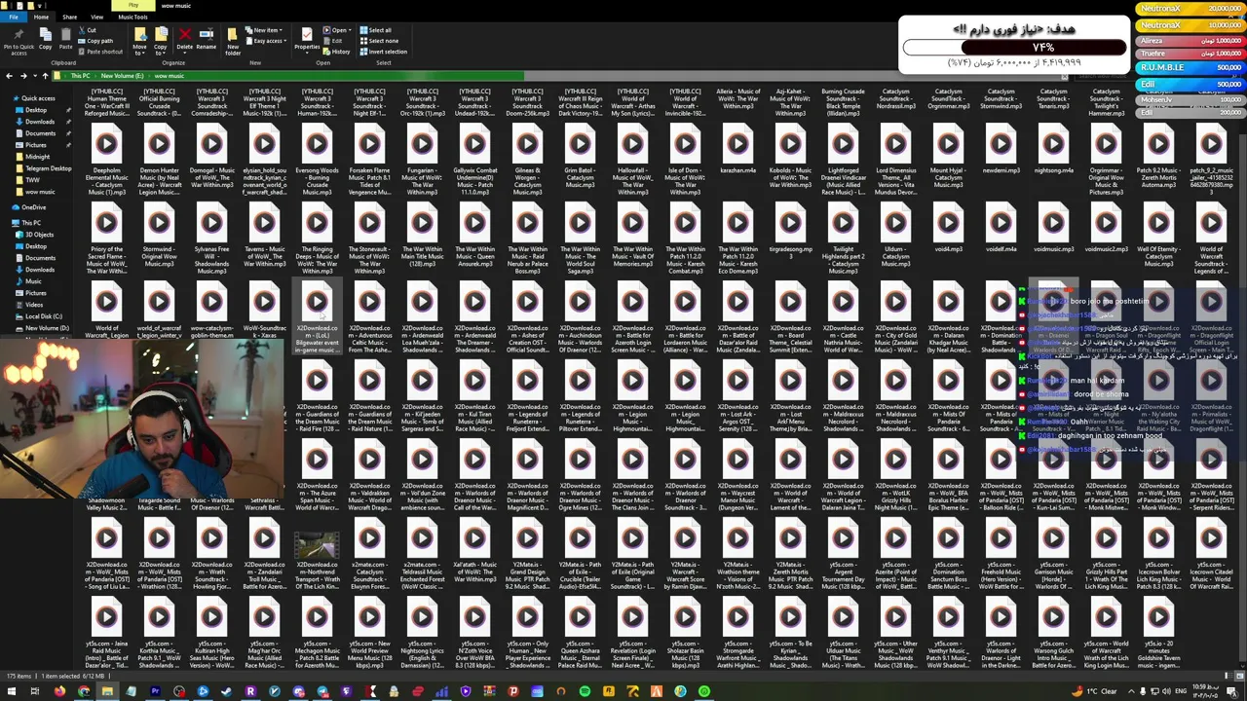Switch to the Music Tools tab

(x=132, y=18)
